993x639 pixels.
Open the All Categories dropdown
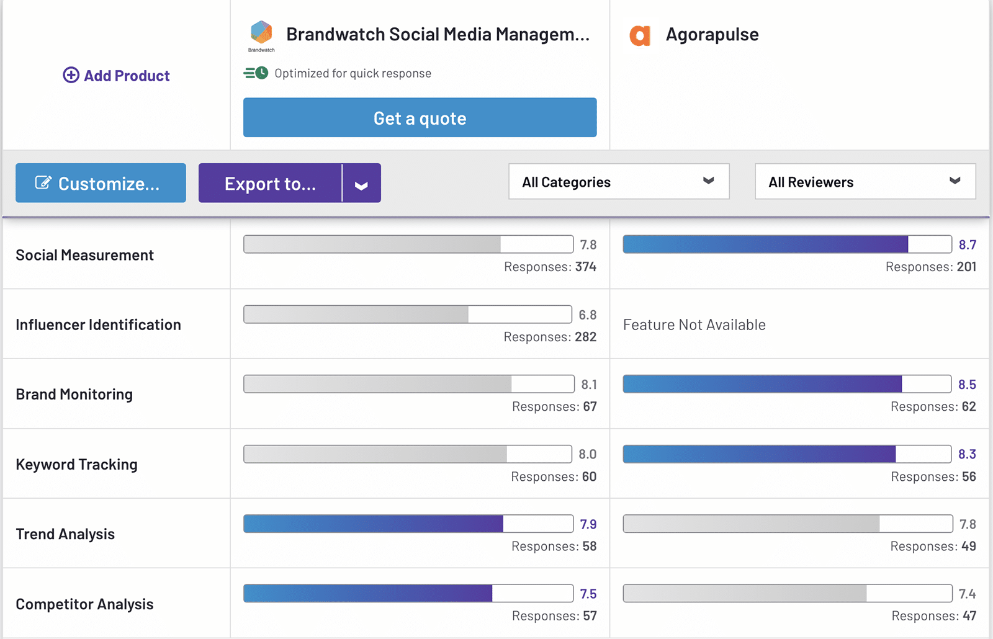pos(619,181)
